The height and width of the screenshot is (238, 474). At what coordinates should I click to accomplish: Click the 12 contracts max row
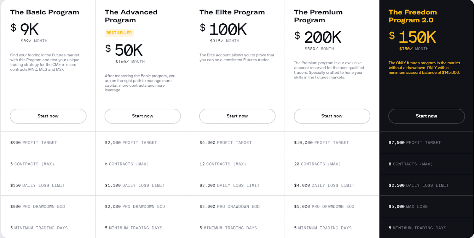point(237,164)
